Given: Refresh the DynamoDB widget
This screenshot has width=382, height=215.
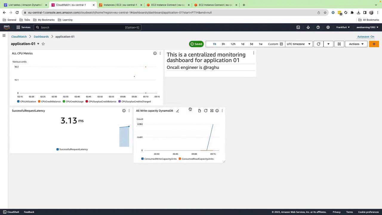Looking at the screenshot, I should point(206,111).
